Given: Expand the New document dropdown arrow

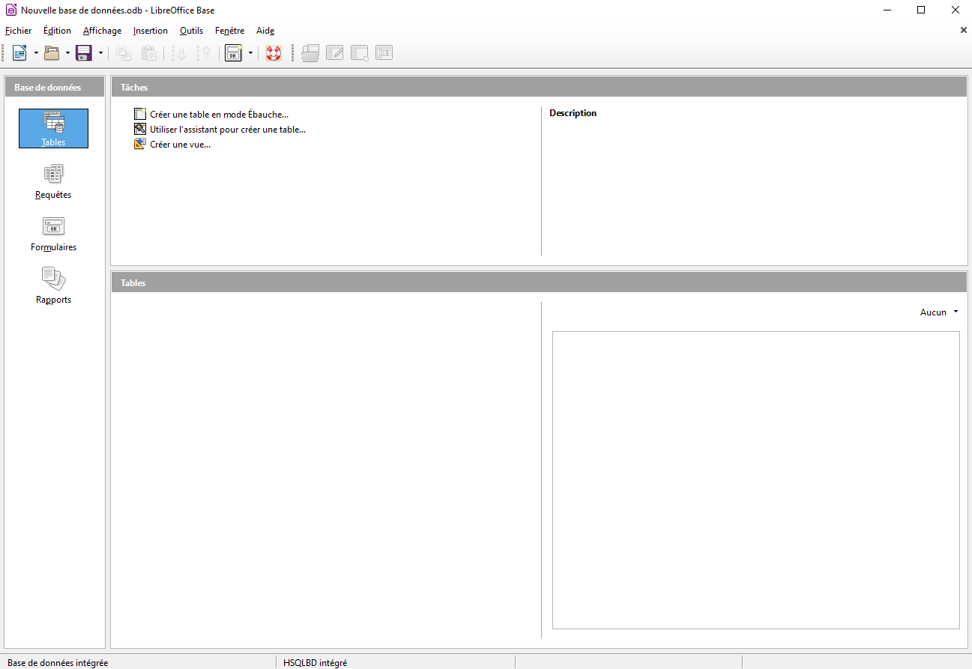Looking at the screenshot, I should [36, 53].
